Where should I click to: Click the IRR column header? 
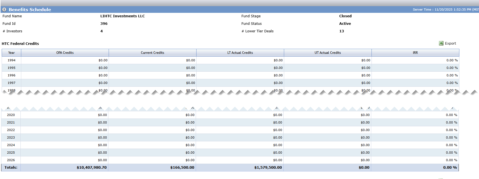tap(415, 53)
